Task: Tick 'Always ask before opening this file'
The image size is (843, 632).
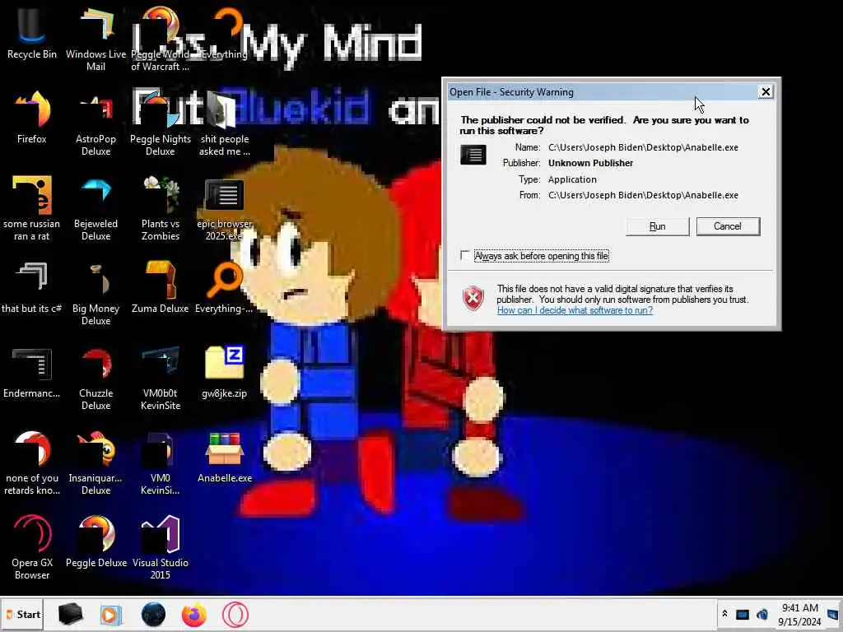Action: (x=465, y=255)
